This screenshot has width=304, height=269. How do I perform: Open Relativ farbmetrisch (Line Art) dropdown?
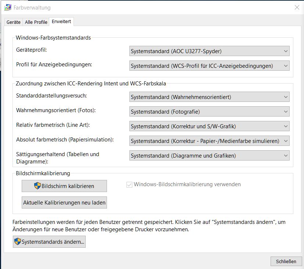(x=209, y=126)
